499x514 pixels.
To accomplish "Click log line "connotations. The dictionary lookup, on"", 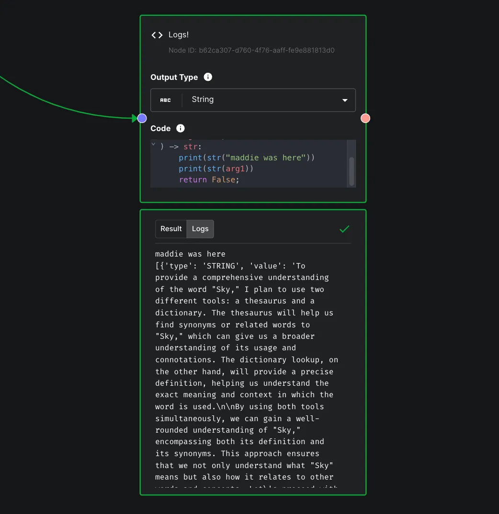I will [x=247, y=359].
